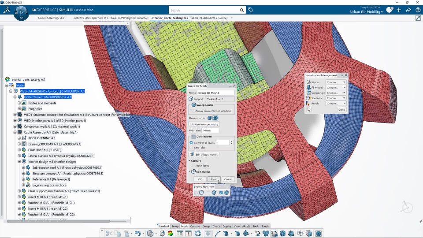Toggle second Show/No Show checkbox

(208, 193)
